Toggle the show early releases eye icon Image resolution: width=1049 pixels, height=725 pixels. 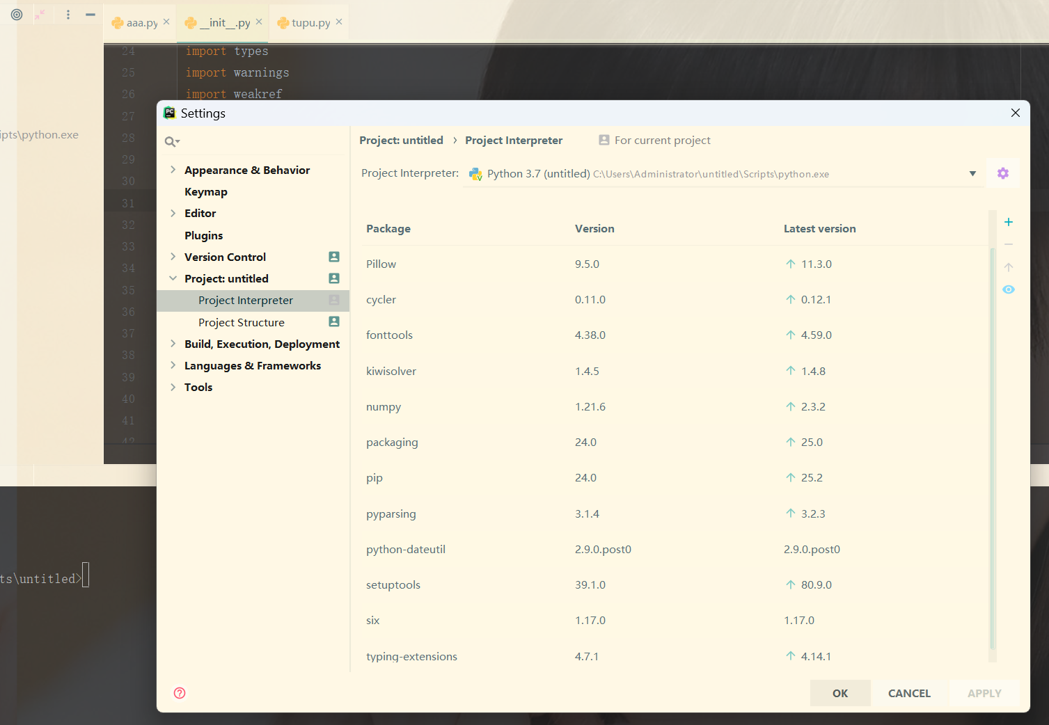pos(1008,289)
